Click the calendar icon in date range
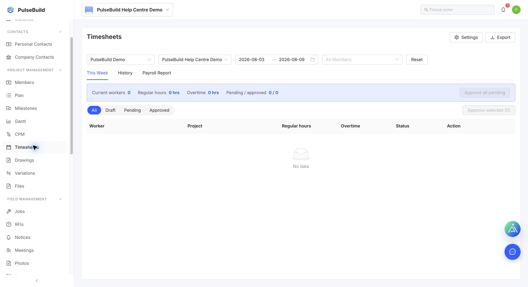 coord(312,60)
